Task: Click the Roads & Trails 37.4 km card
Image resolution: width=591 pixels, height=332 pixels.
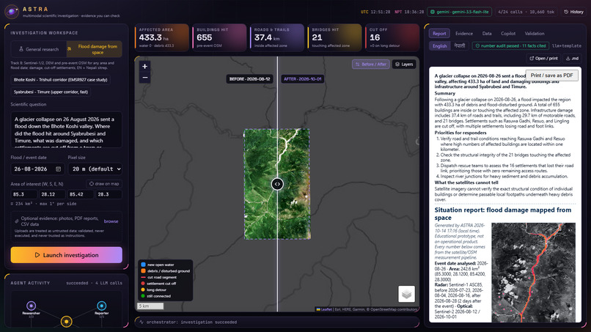Action: click(277, 37)
